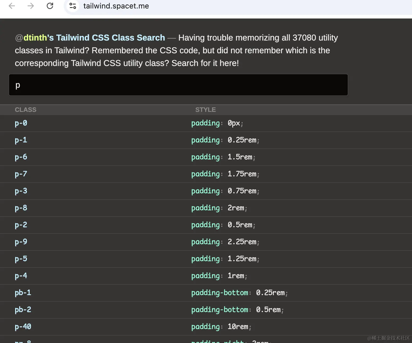Focus the class search input field

coord(178,85)
